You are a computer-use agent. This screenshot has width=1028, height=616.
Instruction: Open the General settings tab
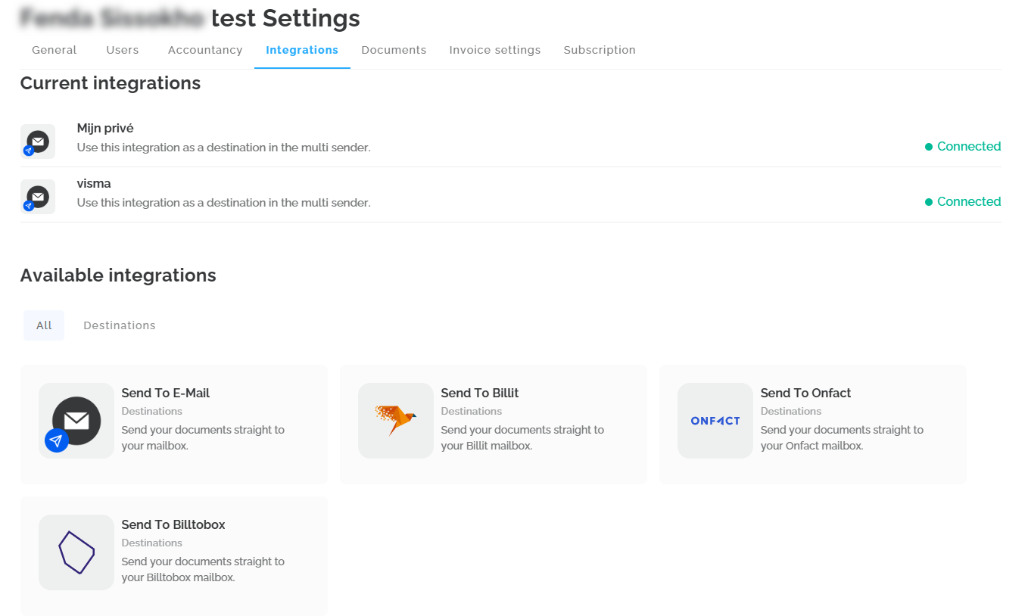[55, 50]
